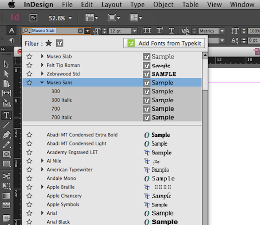Open the Edit menu
Image resolution: width=260 pixels, height=225 pixels.
(x=87, y=5)
